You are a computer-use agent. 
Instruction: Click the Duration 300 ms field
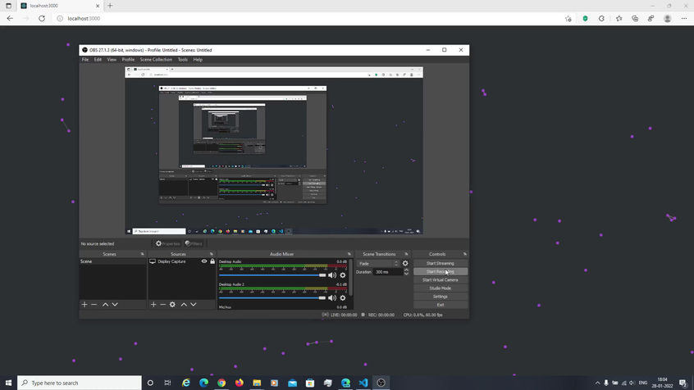(388, 272)
